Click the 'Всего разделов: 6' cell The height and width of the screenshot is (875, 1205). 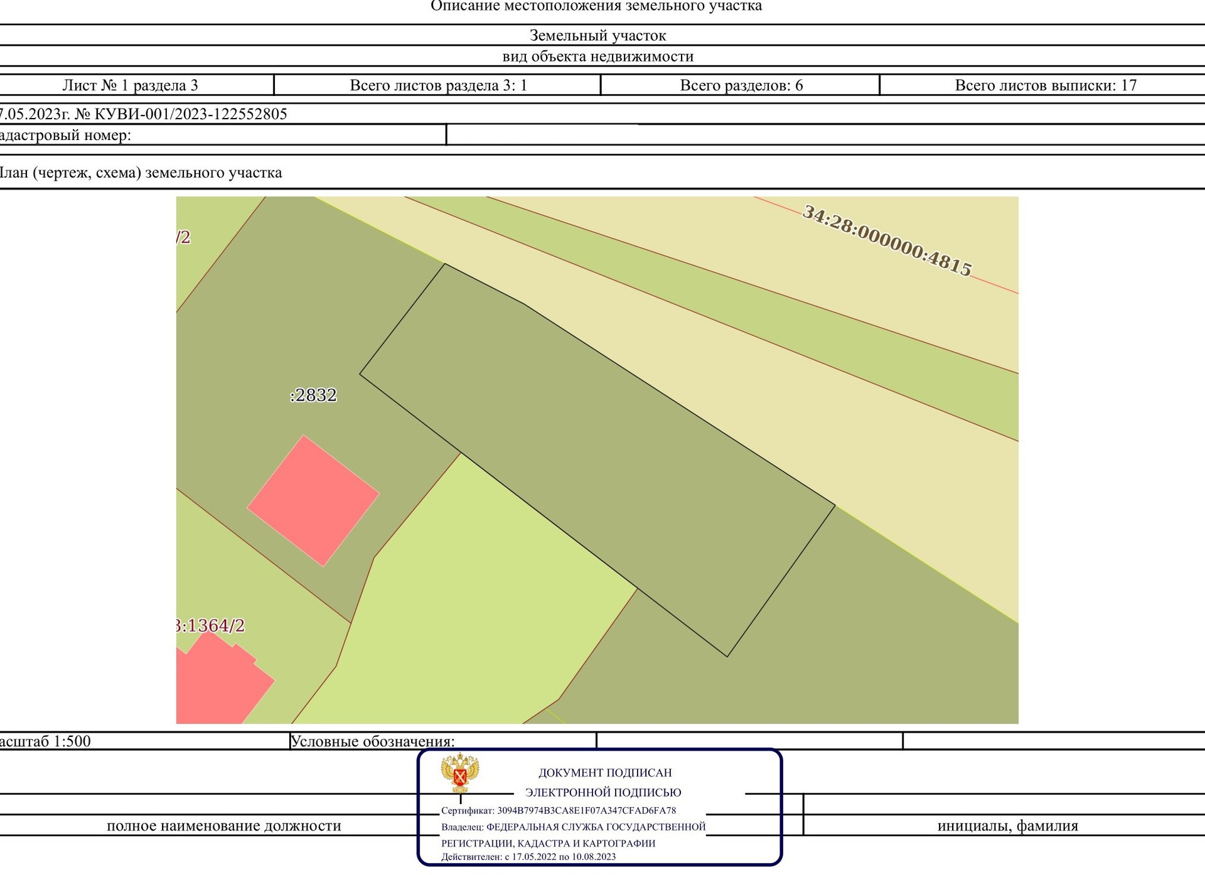tap(741, 85)
